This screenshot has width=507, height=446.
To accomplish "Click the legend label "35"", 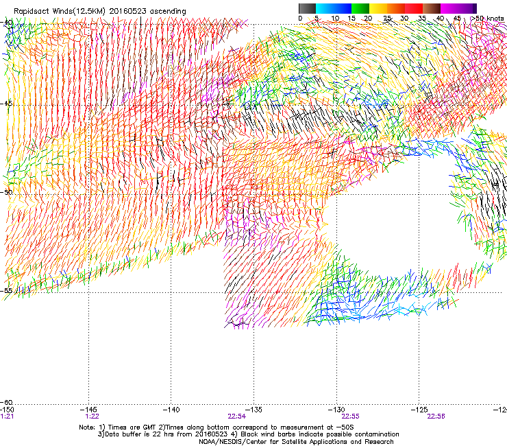I will [x=422, y=19].
